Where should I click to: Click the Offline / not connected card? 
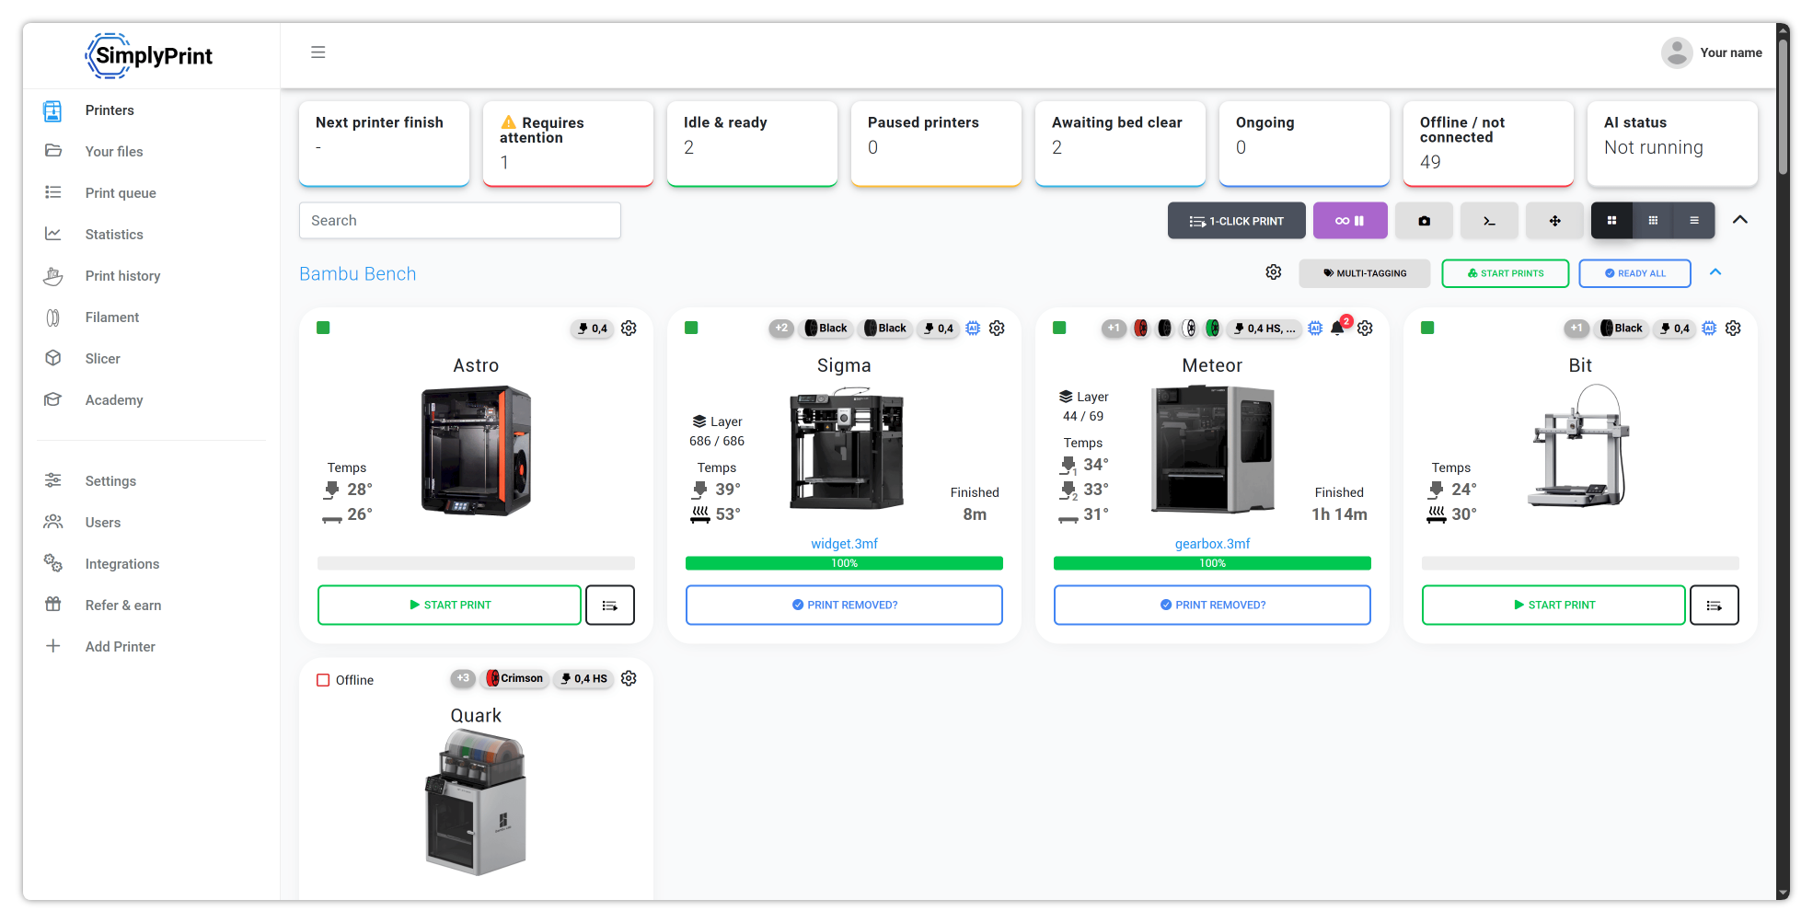coord(1488,144)
